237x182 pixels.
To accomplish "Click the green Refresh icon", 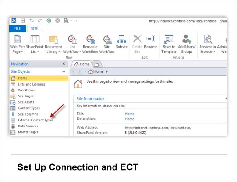I will 49,20.
